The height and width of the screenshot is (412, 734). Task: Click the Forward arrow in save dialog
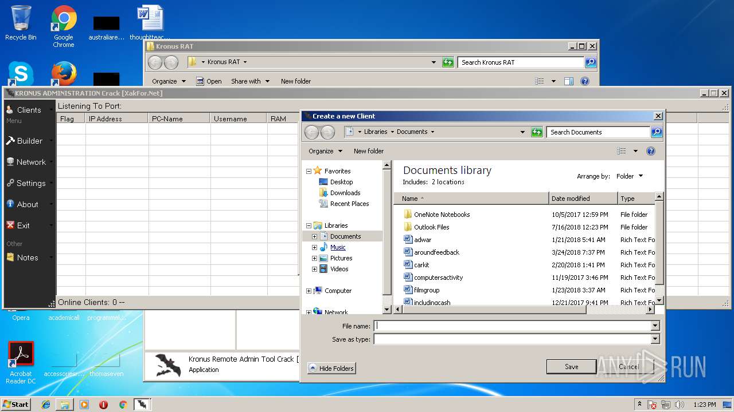pyautogui.click(x=327, y=132)
